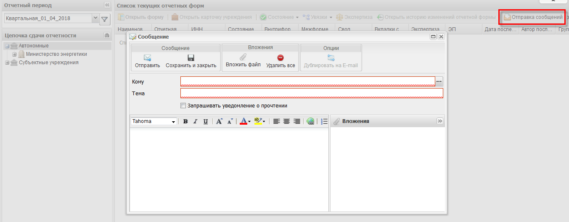This screenshot has height=222, width=569.
Task: Click Сохранить и закрыть floppy disk icon
Action: (x=191, y=58)
